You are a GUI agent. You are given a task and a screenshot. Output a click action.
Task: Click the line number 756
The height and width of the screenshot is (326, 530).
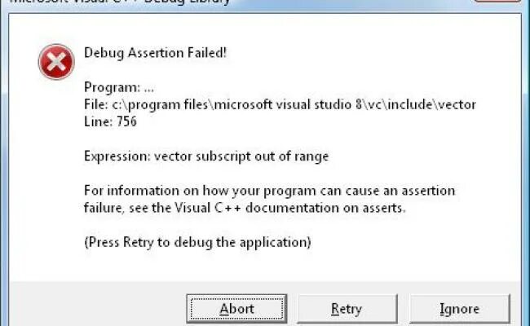pos(126,121)
